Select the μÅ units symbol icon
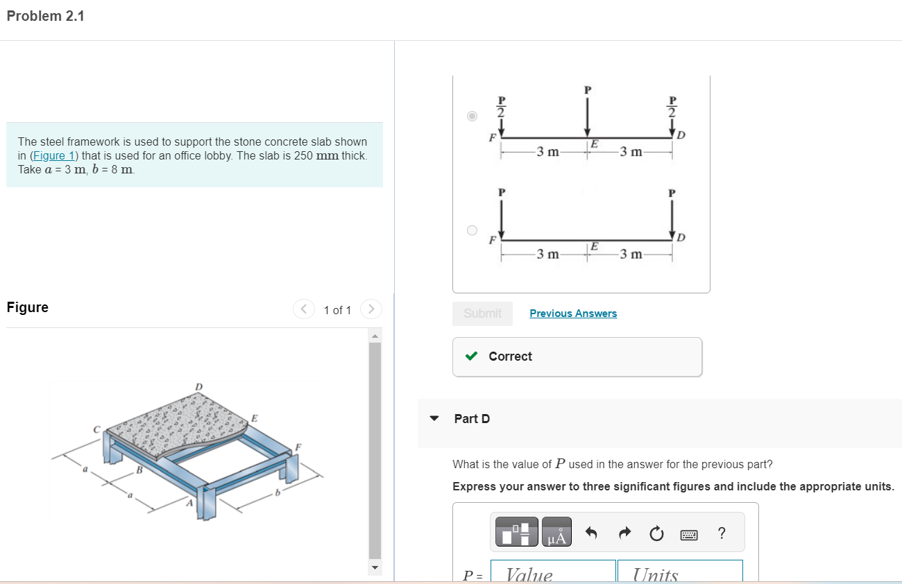Image resolution: width=902 pixels, height=584 pixels. [x=556, y=531]
